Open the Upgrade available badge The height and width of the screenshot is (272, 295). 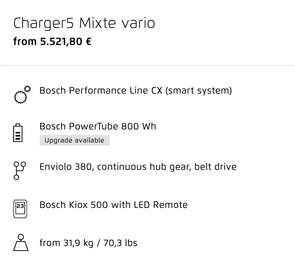click(x=75, y=140)
